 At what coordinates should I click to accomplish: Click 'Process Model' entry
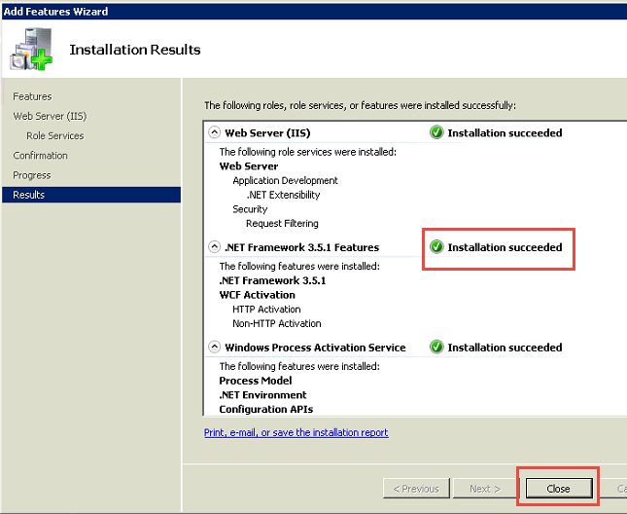pyautogui.click(x=256, y=381)
